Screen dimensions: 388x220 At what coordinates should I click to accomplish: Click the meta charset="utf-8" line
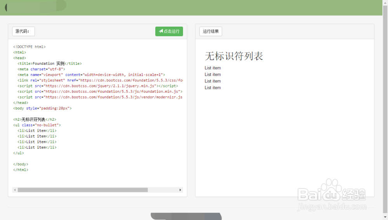[42, 69]
